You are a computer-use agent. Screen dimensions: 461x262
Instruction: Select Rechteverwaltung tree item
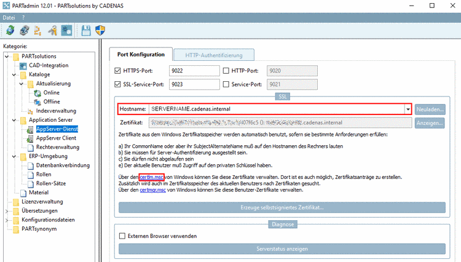[x=58, y=147]
